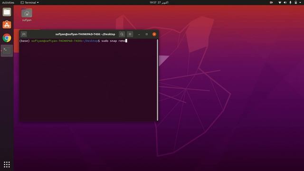Click the battery icon in top bar

pos(295,2)
